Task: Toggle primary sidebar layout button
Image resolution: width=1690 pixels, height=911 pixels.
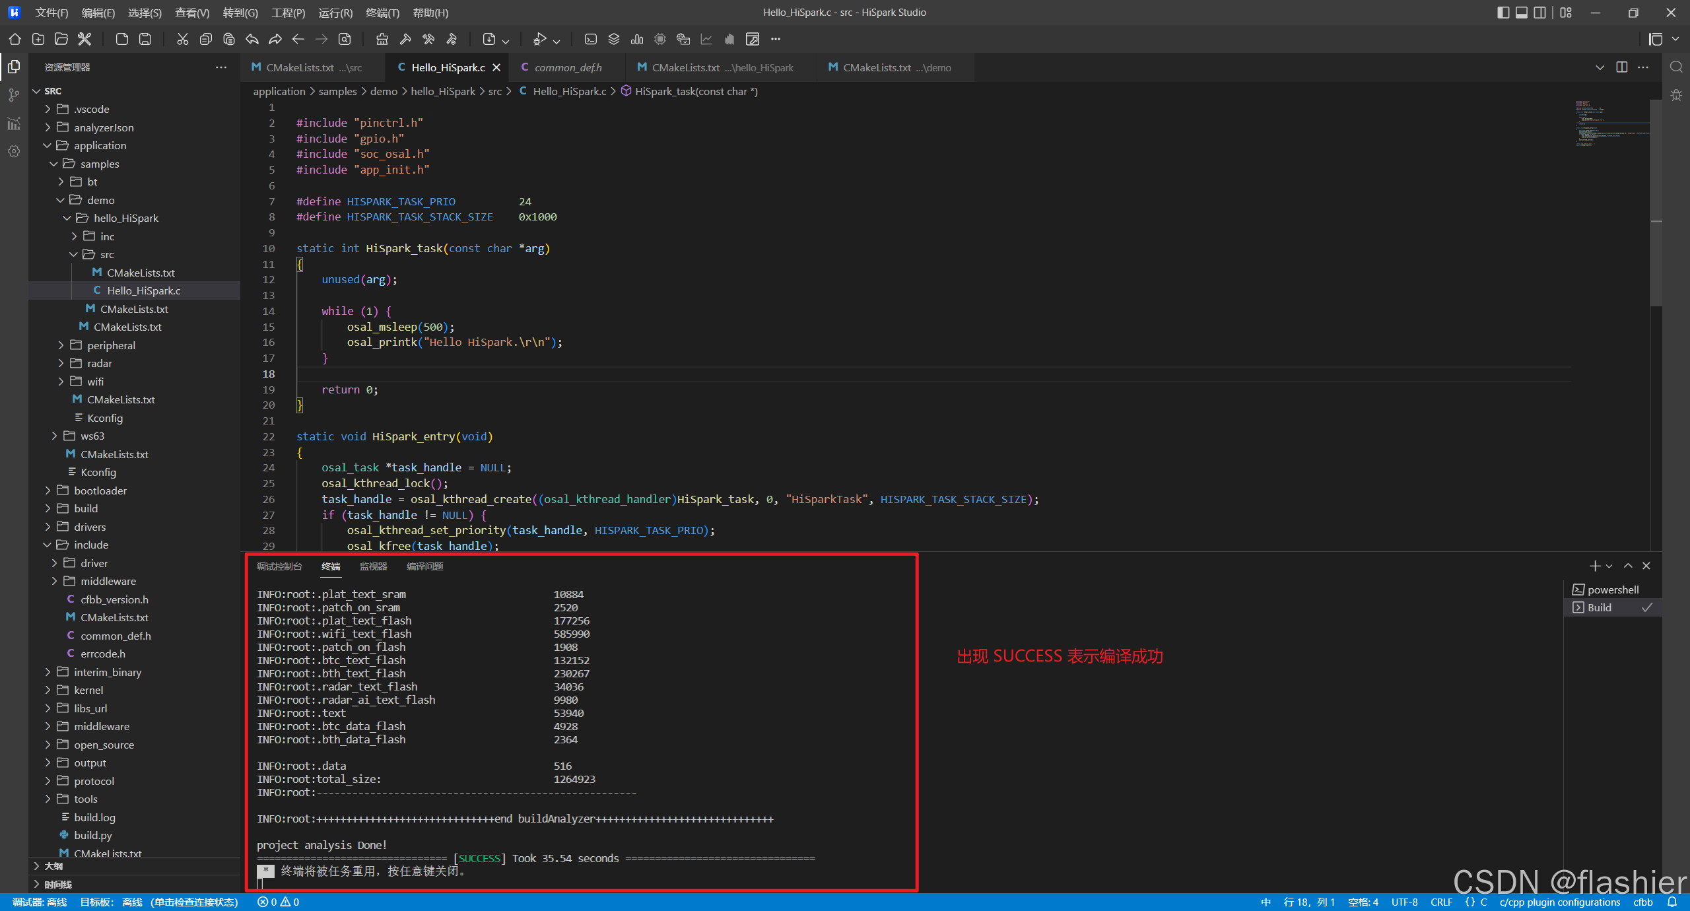Action: (1503, 13)
